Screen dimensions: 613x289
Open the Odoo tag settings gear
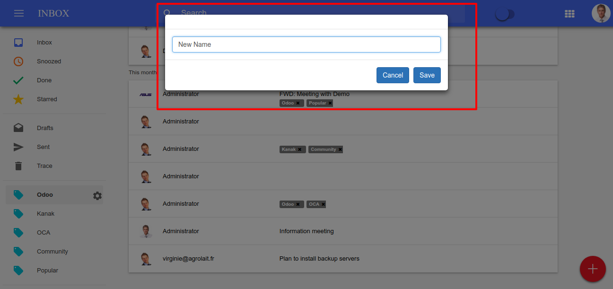tap(97, 196)
